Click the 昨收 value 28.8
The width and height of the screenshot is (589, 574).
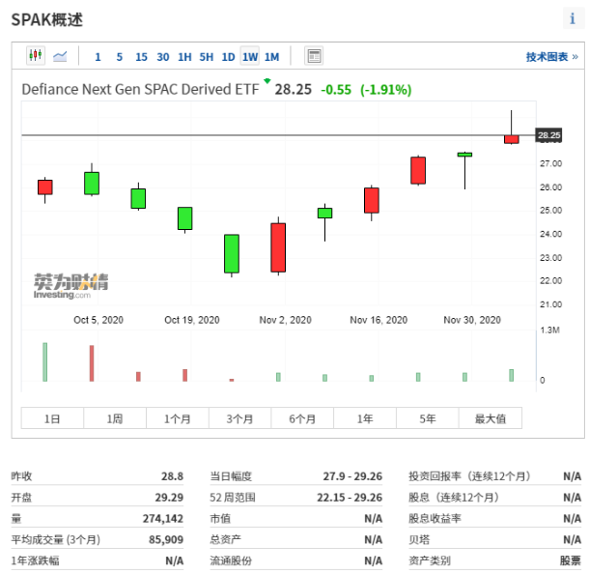pyautogui.click(x=172, y=476)
